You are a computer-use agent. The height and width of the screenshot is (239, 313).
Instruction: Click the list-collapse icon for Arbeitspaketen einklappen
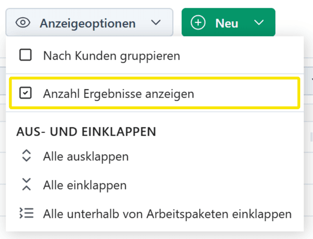26,214
